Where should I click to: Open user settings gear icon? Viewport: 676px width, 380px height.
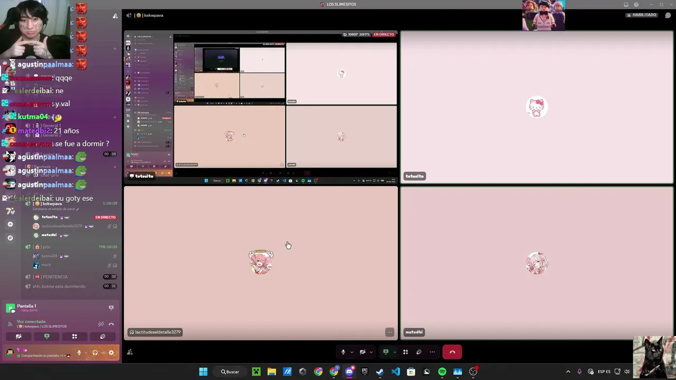[111, 353]
